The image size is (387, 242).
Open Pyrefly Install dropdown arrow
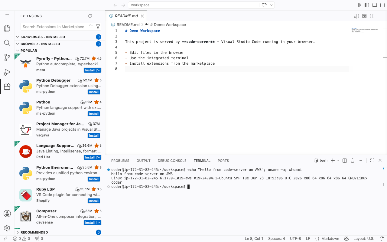99,70
